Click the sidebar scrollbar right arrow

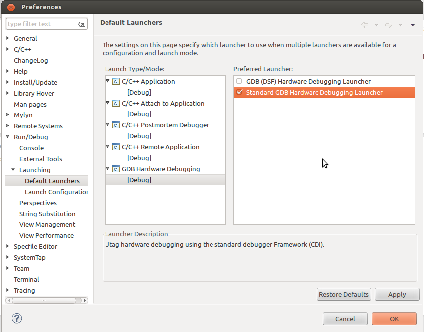(x=85, y=300)
